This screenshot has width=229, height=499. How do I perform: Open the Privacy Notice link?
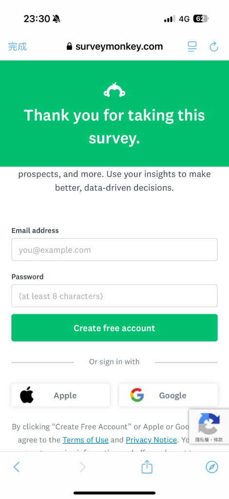(152, 440)
